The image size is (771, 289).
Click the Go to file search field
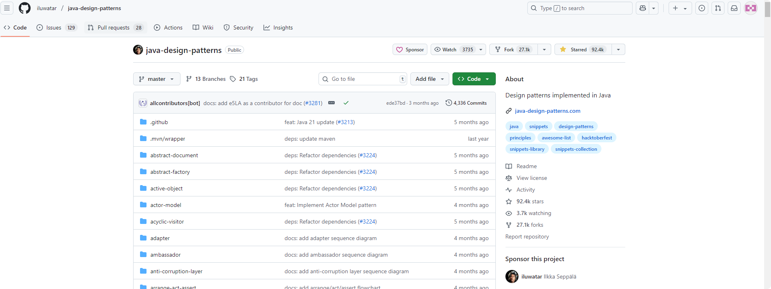point(363,79)
